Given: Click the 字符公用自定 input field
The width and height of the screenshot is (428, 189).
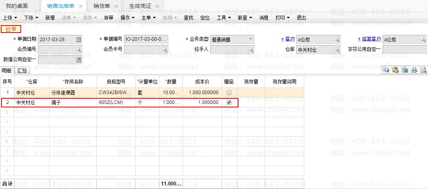Looking at the screenshot, I should pyautogui.click(x=404, y=50).
